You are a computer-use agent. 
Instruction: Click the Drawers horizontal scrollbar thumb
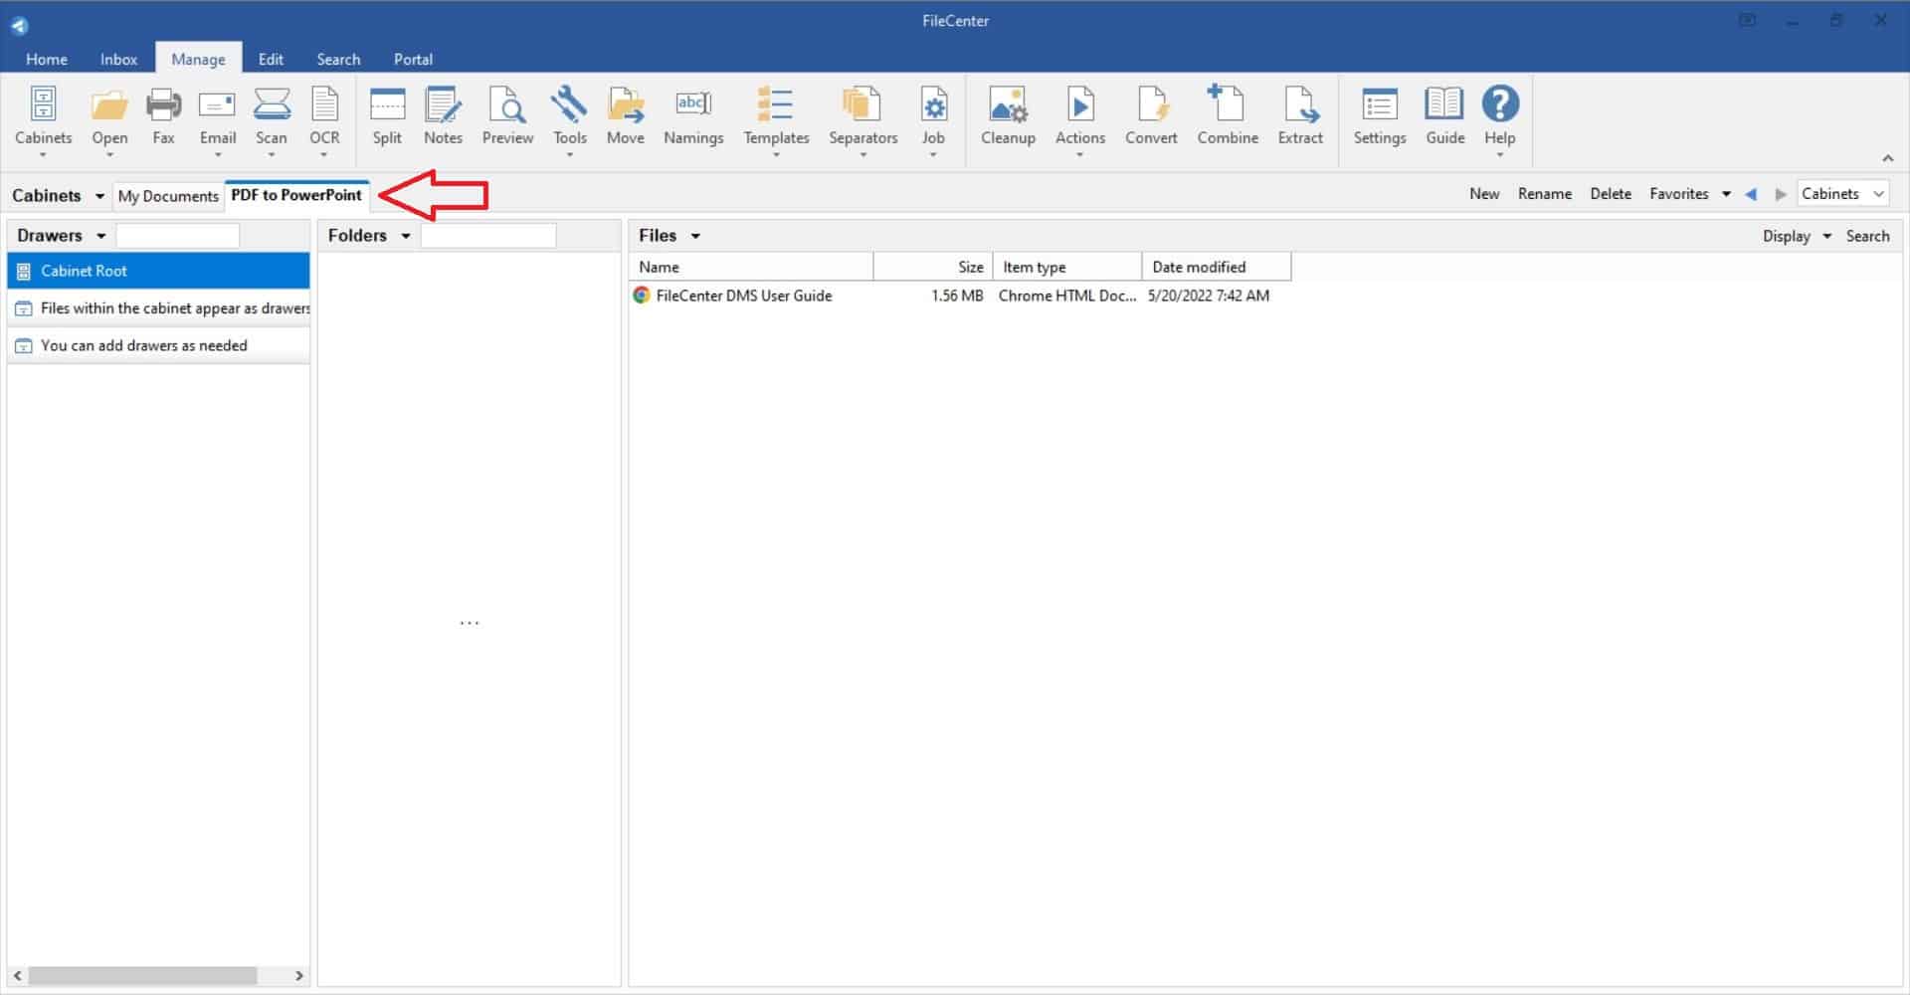[142, 976]
